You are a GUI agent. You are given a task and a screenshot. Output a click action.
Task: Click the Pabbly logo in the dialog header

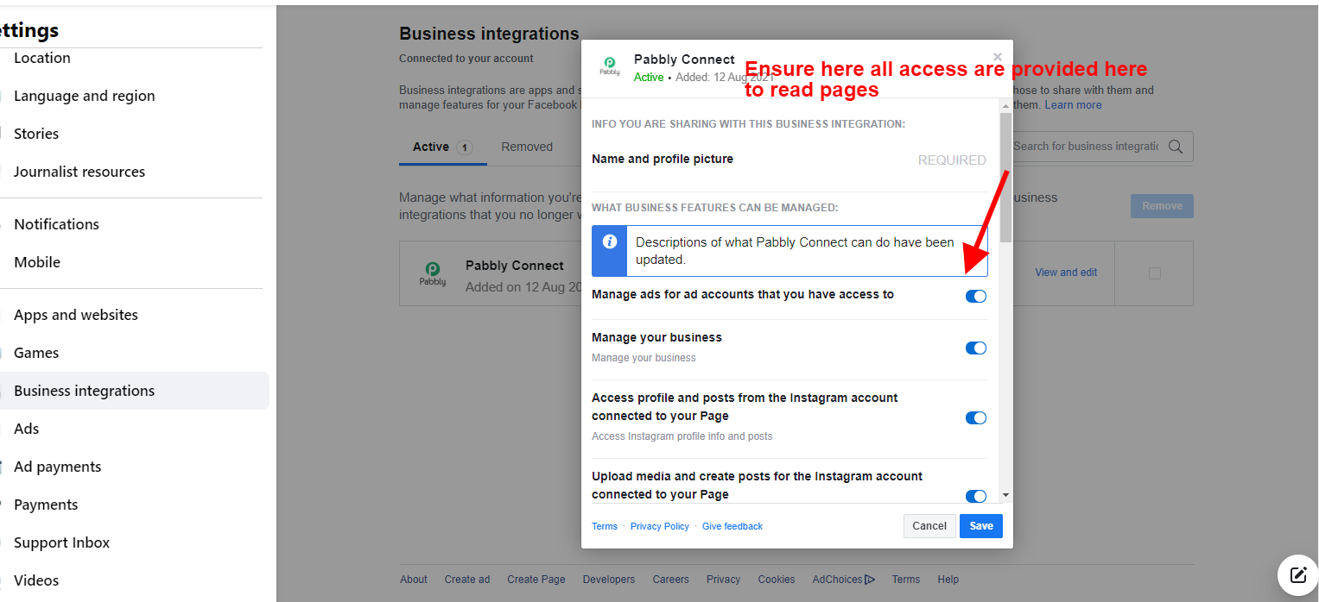610,67
